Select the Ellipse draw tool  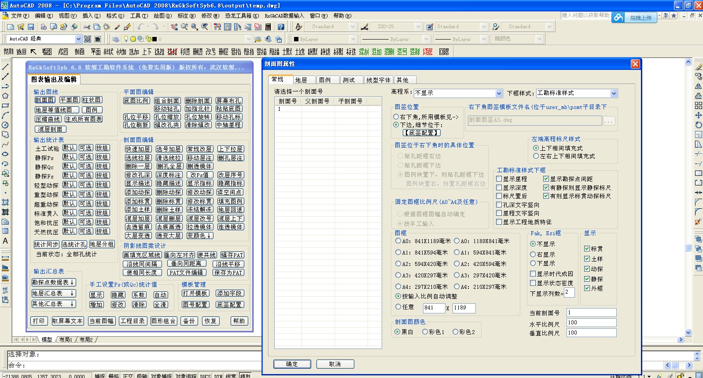click(x=5, y=154)
